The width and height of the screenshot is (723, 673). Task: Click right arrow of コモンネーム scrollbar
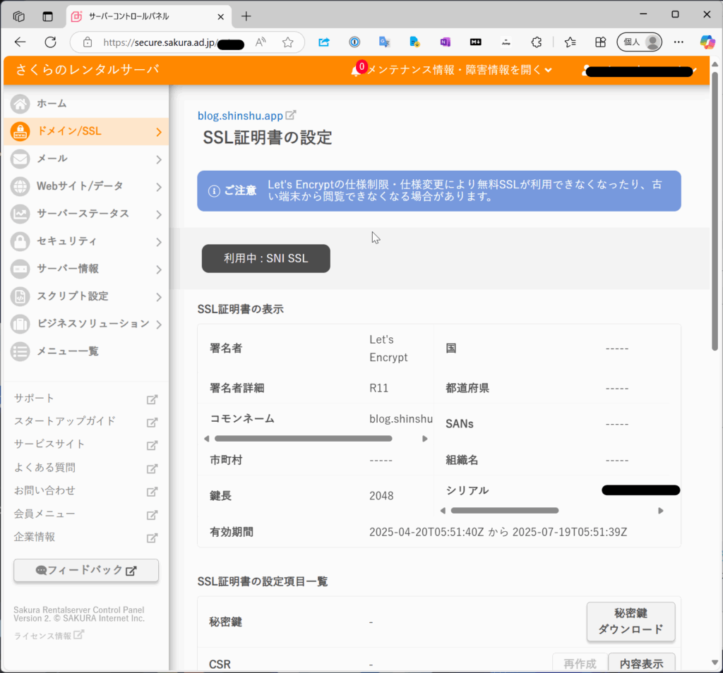424,439
